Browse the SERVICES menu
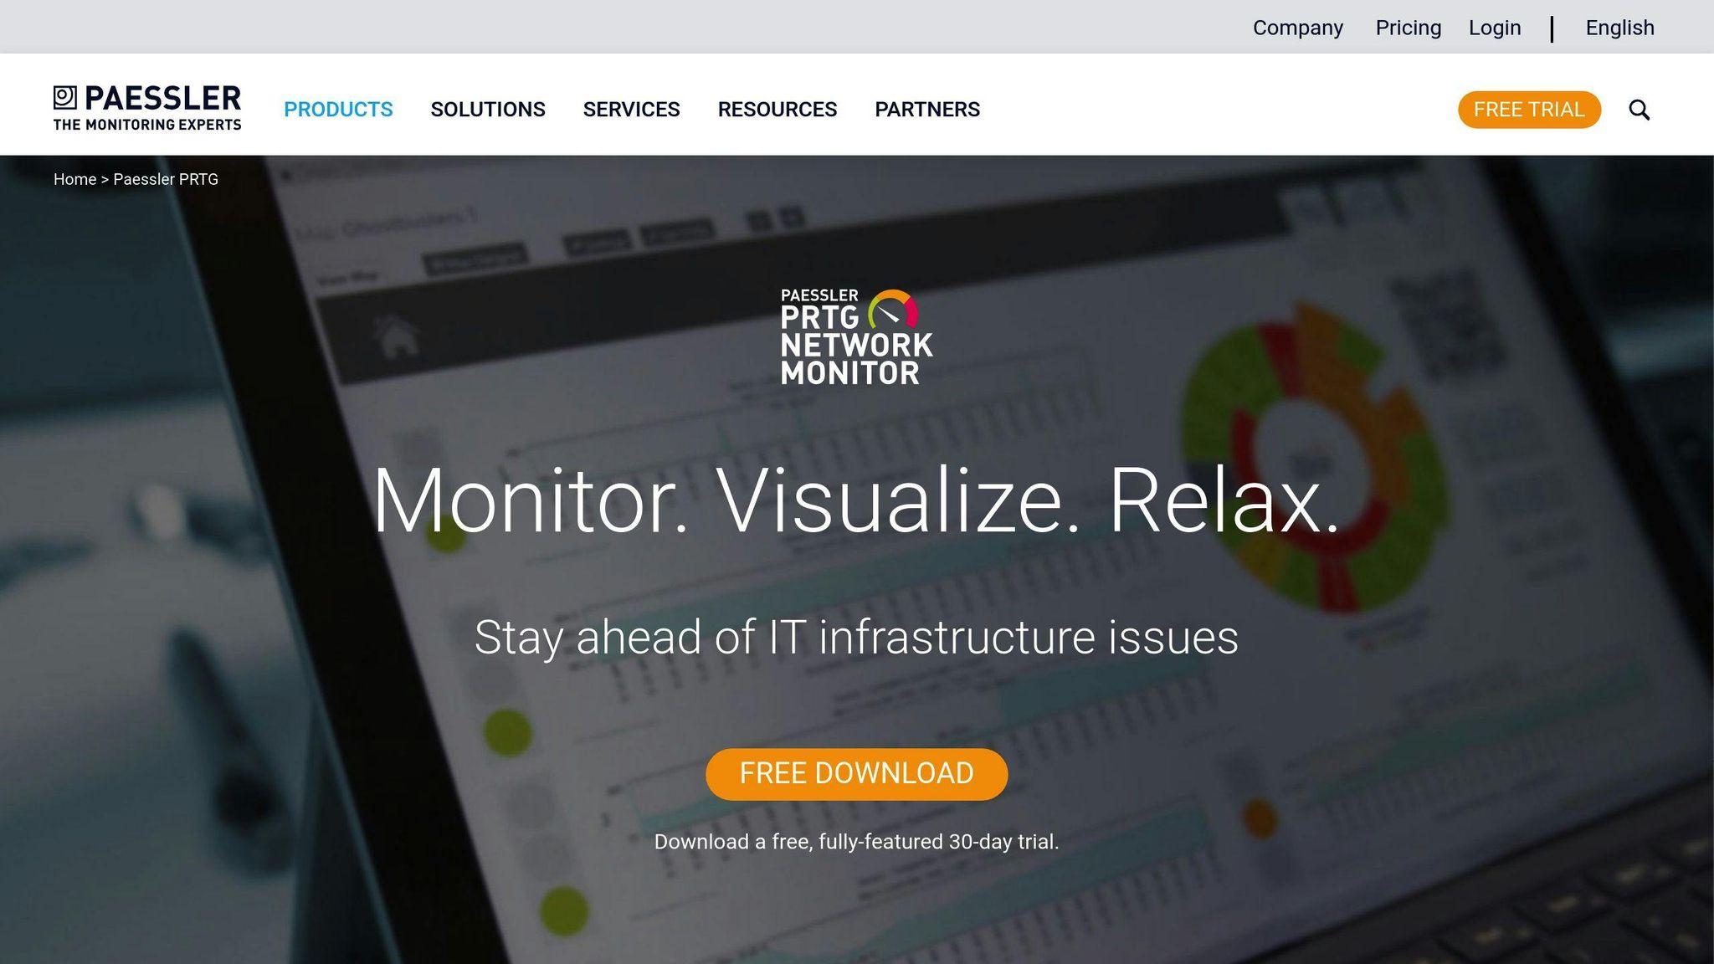 coord(632,109)
